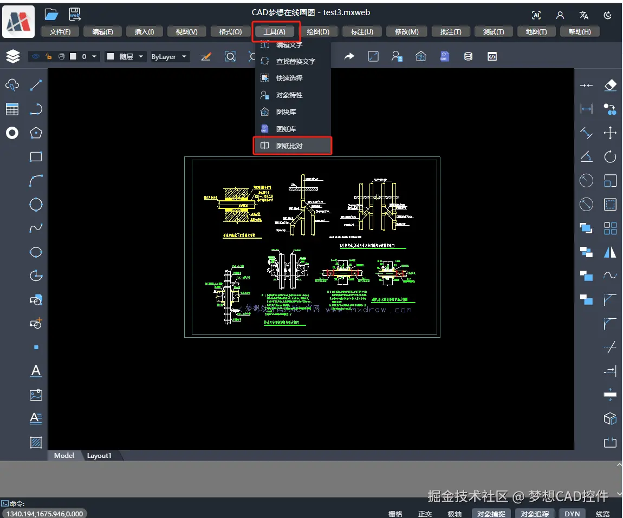Open the 随层 color dropdown
This screenshot has width=623, height=518.
click(x=141, y=56)
